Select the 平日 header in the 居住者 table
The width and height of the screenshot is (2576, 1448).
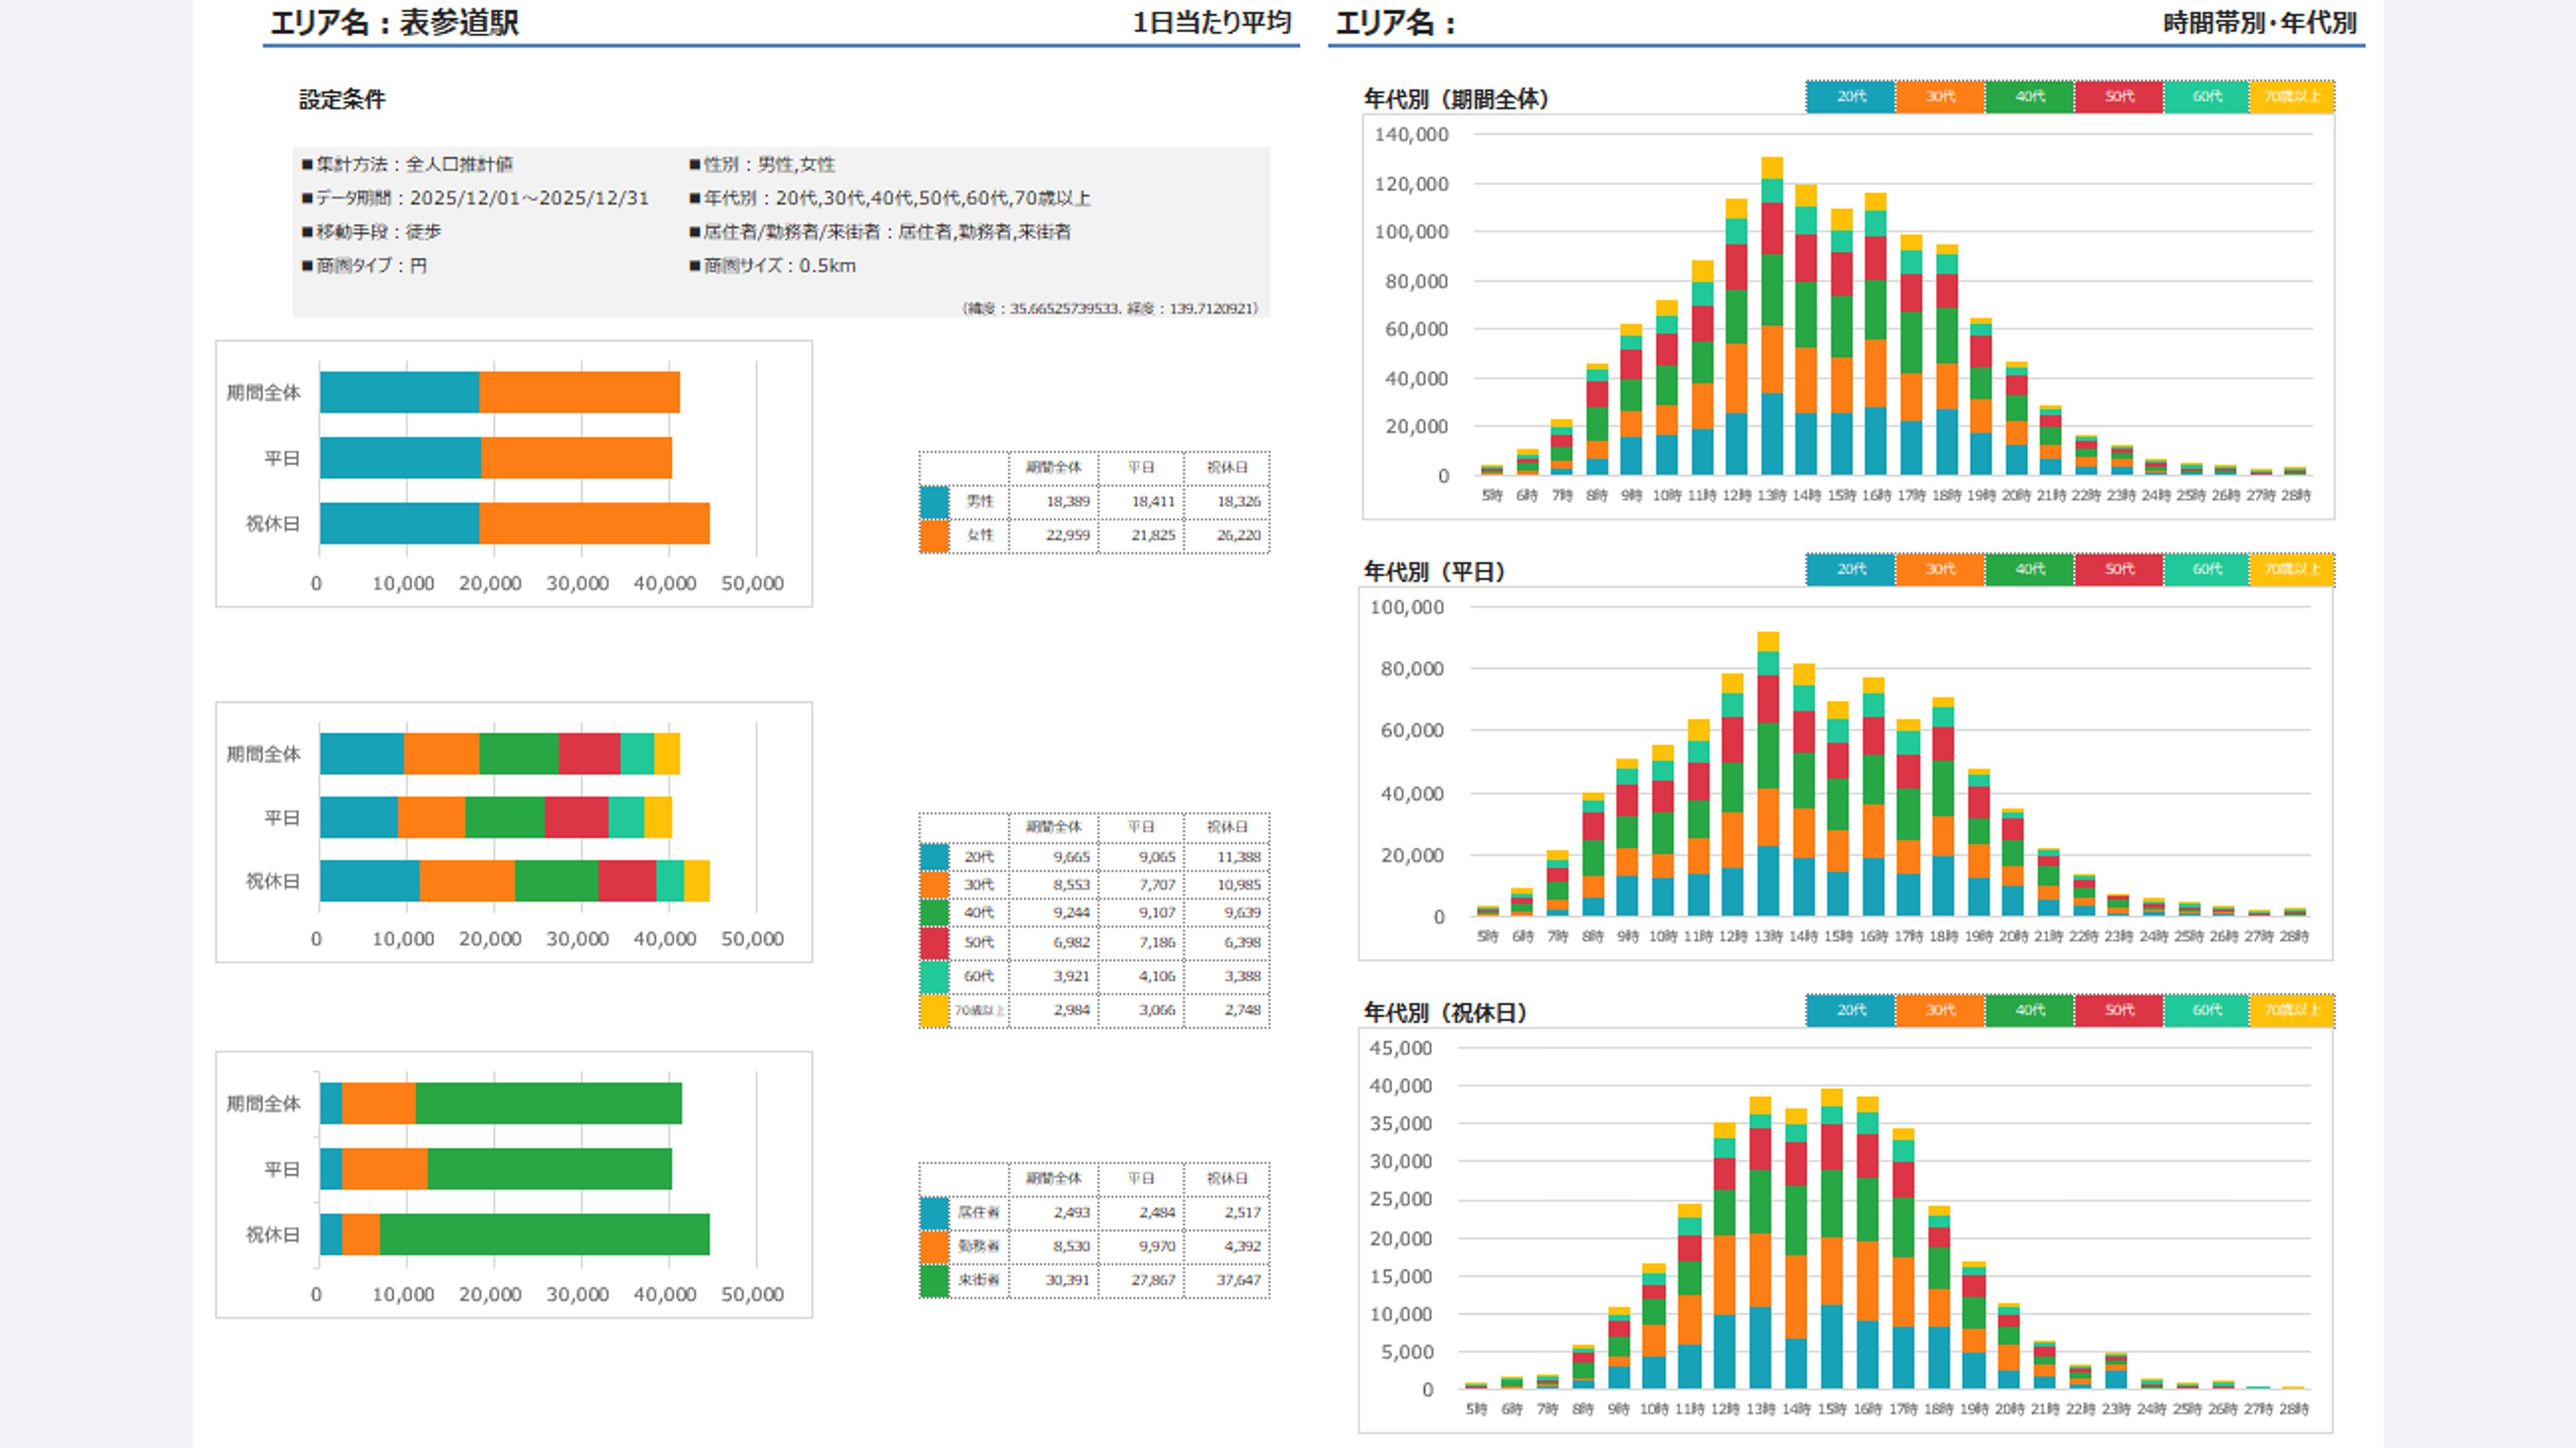[1141, 1179]
